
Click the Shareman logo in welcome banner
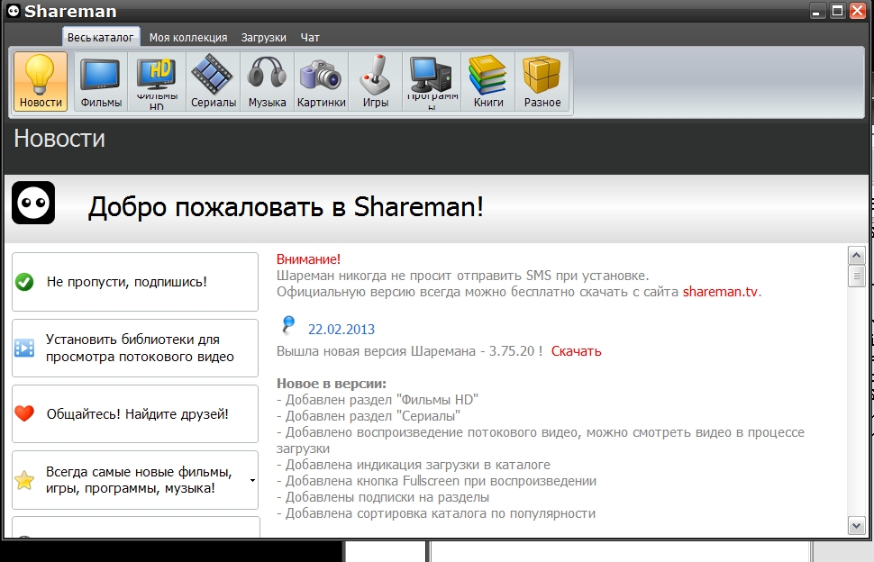(33, 203)
